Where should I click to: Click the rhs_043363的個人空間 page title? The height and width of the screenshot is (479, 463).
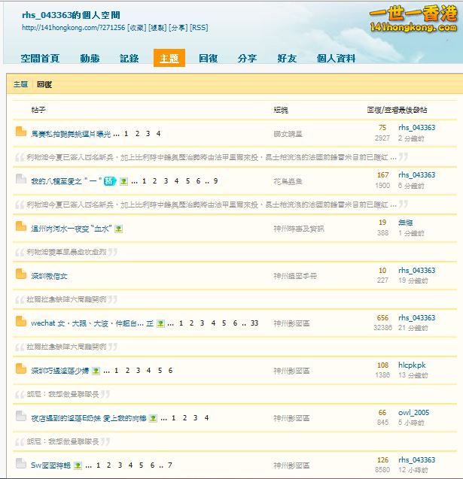tap(71, 15)
